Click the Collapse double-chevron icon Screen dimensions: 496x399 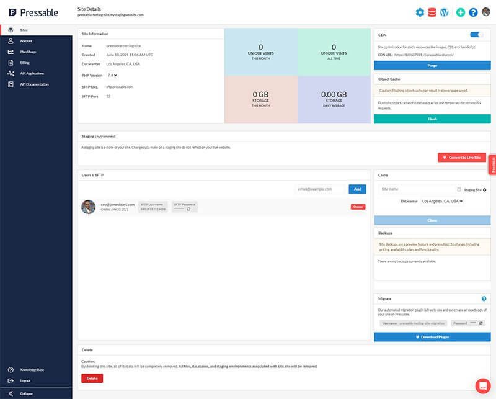pos(11,393)
